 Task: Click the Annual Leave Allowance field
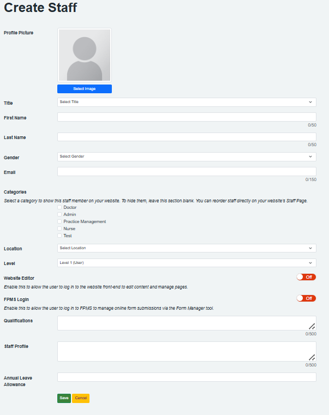click(187, 377)
